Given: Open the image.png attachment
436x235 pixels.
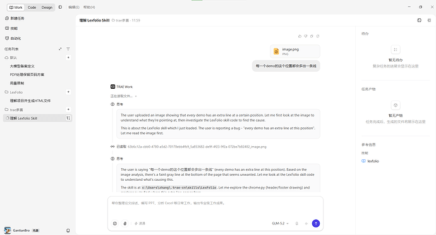Looking at the screenshot, I should pos(295,51).
